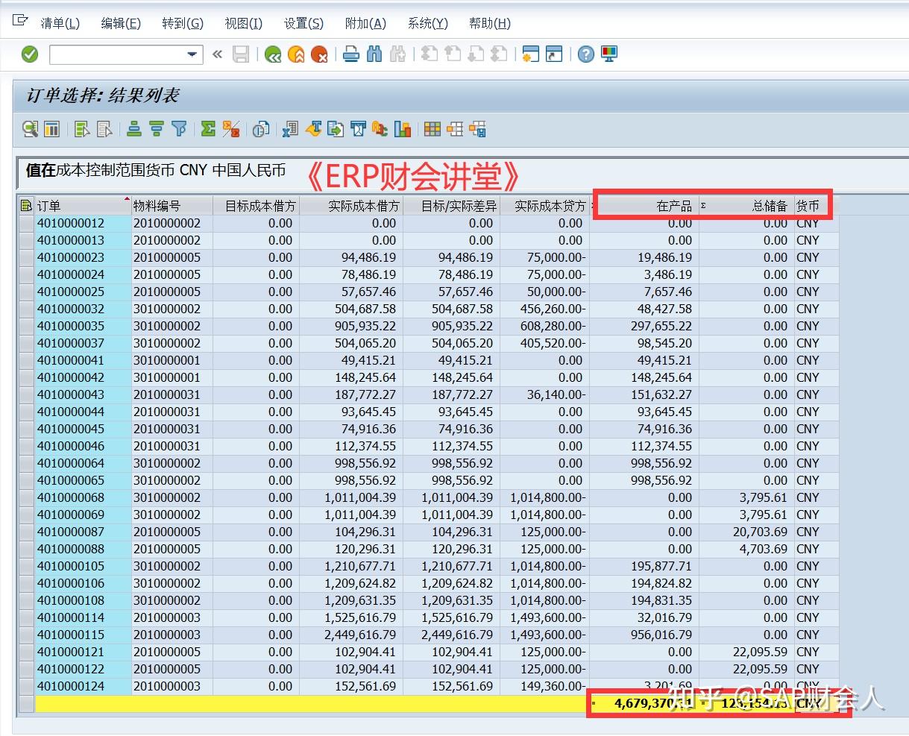The image size is (909, 736).
Task: Collapse the command field with double-arrow
Action: (x=216, y=54)
